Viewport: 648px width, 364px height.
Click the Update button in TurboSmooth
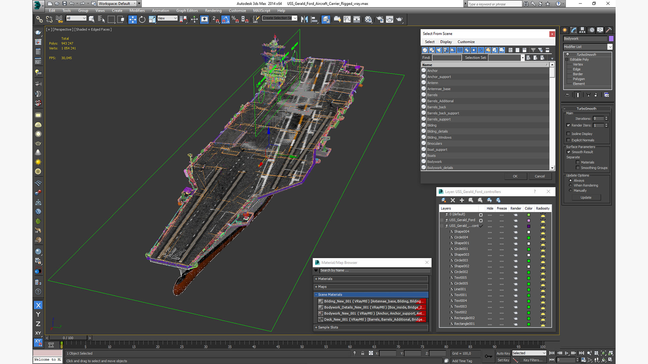coord(586,198)
